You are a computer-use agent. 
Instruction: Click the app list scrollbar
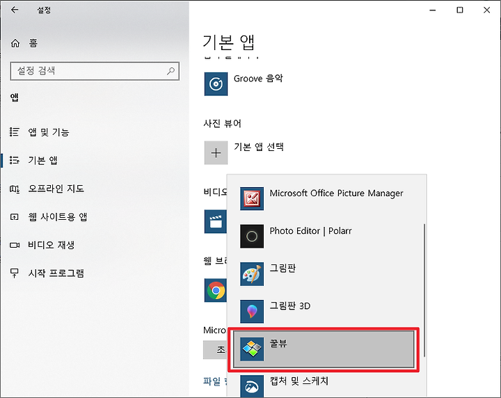point(424,290)
